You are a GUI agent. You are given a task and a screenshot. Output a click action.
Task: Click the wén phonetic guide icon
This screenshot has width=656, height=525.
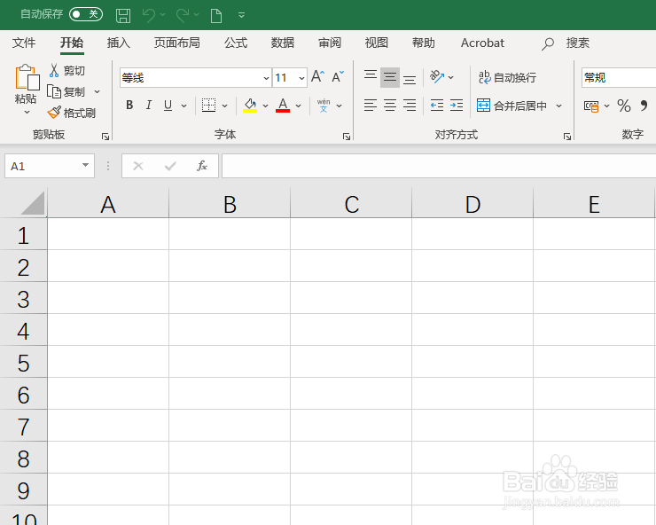324,106
